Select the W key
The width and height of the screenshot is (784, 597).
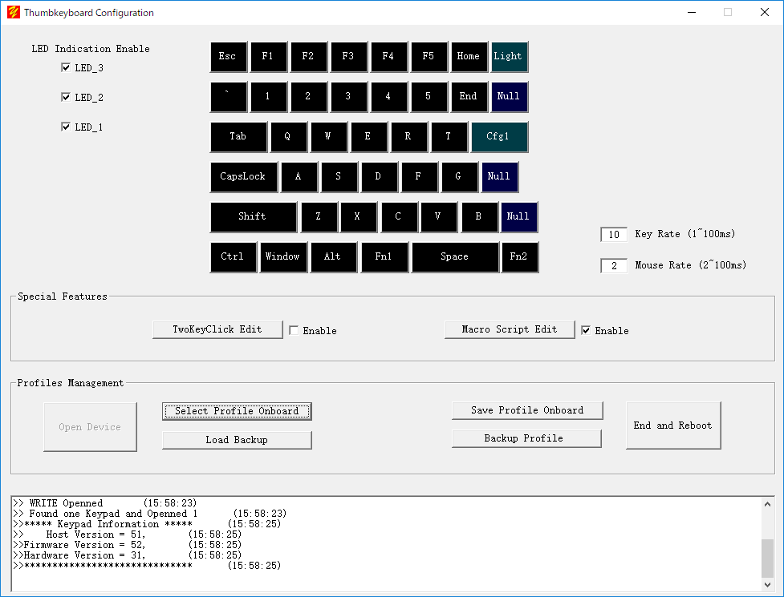pos(328,137)
